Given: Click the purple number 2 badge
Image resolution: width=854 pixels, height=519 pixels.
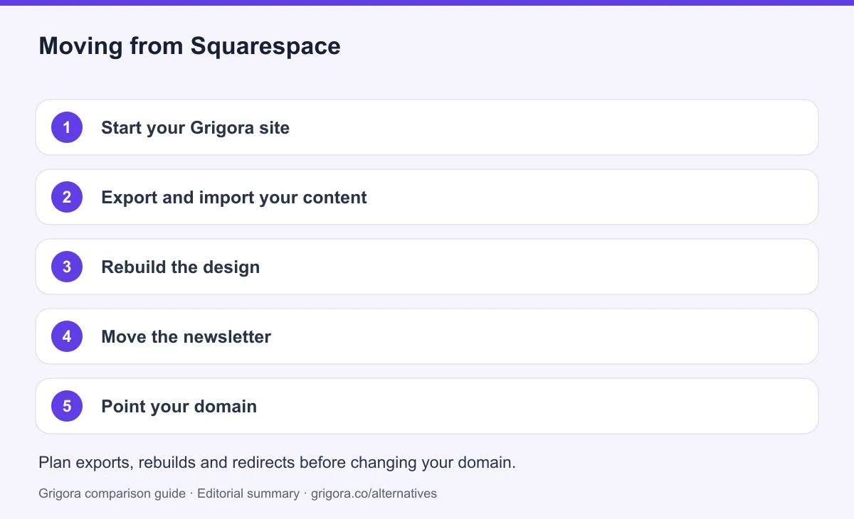Looking at the screenshot, I should [67, 197].
